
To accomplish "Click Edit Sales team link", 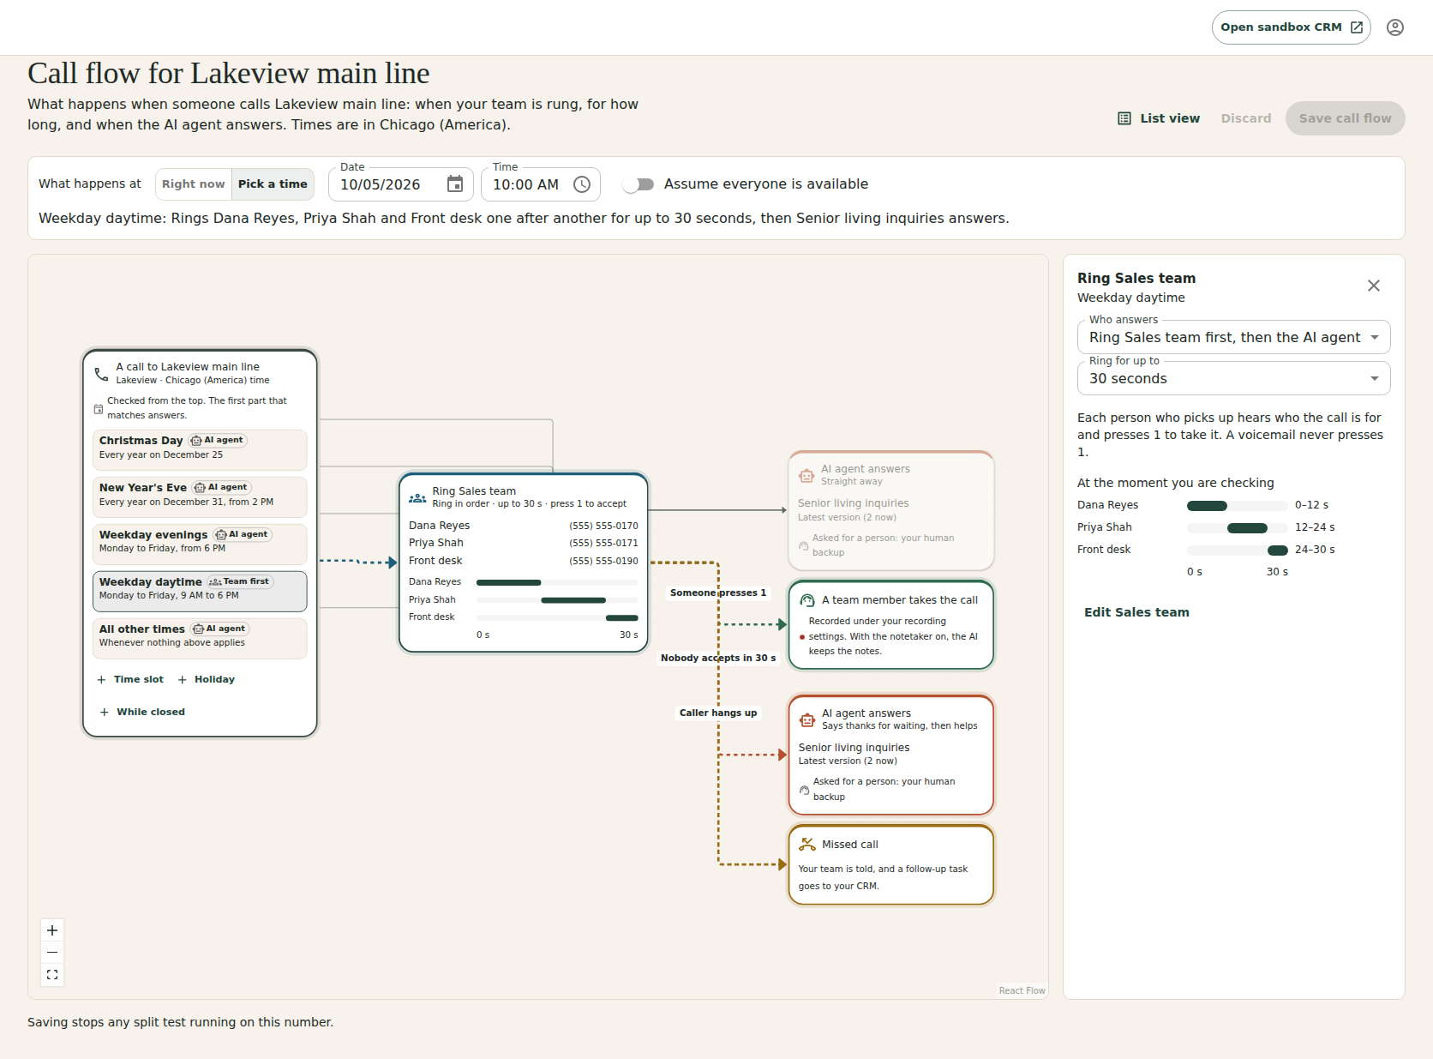I will pyautogui.click(x=1136, y=612).
